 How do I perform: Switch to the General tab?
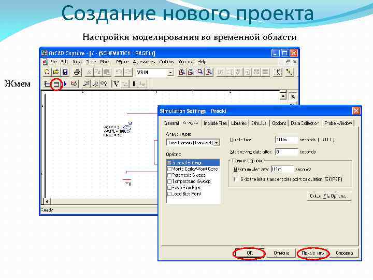point(171,123)
